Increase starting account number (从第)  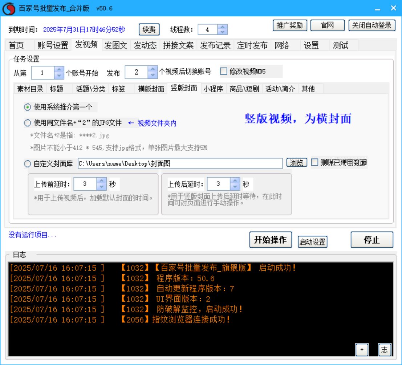(59, 69)
